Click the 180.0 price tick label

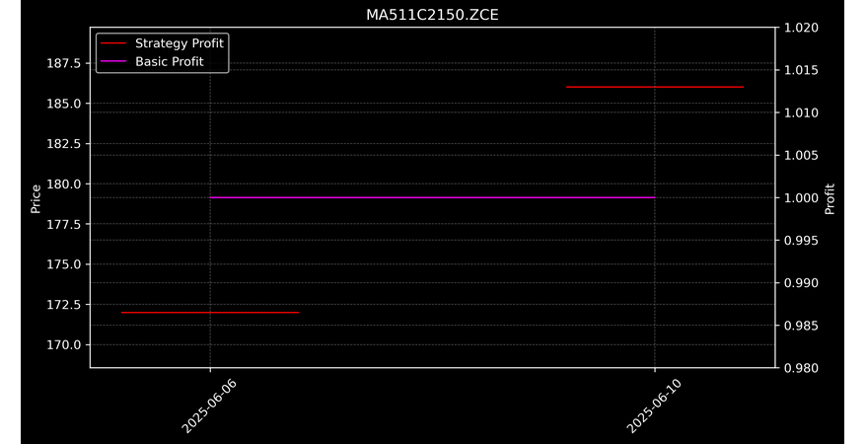(x=63, y=184)
